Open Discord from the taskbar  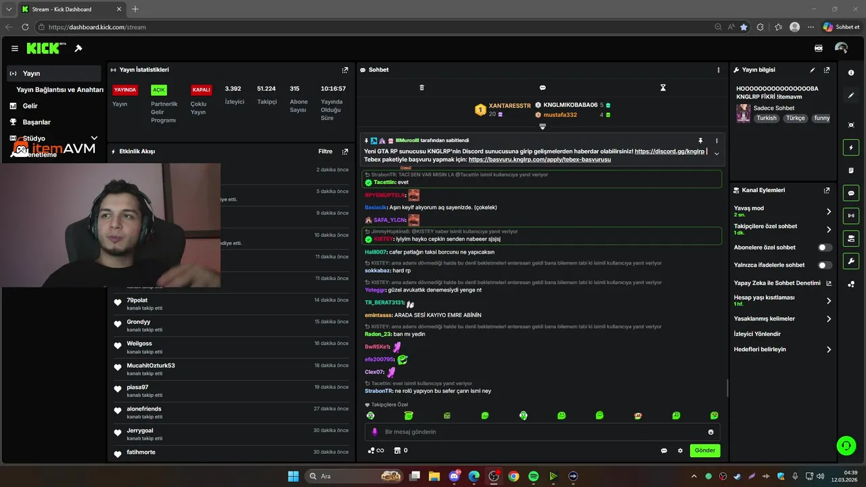tap(454, 476)
